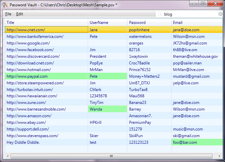Select the http://www.paypal.com/ entry
The height and width of the screenshot is (162, 225).
tap(27, 76)
